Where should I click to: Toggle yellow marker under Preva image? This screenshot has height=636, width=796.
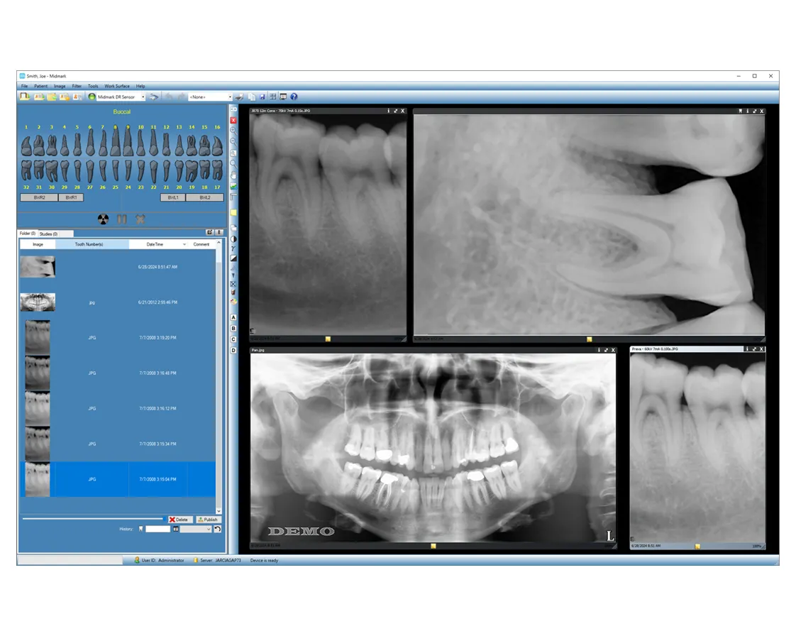pos(697,546)
